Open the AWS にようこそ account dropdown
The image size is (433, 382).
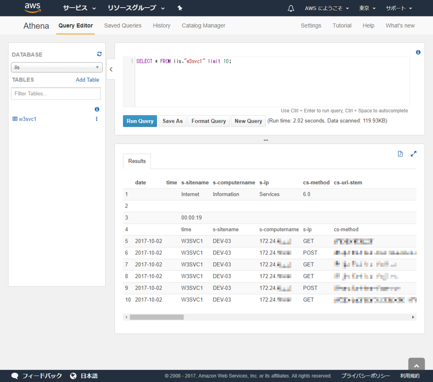tap(327, 8)
